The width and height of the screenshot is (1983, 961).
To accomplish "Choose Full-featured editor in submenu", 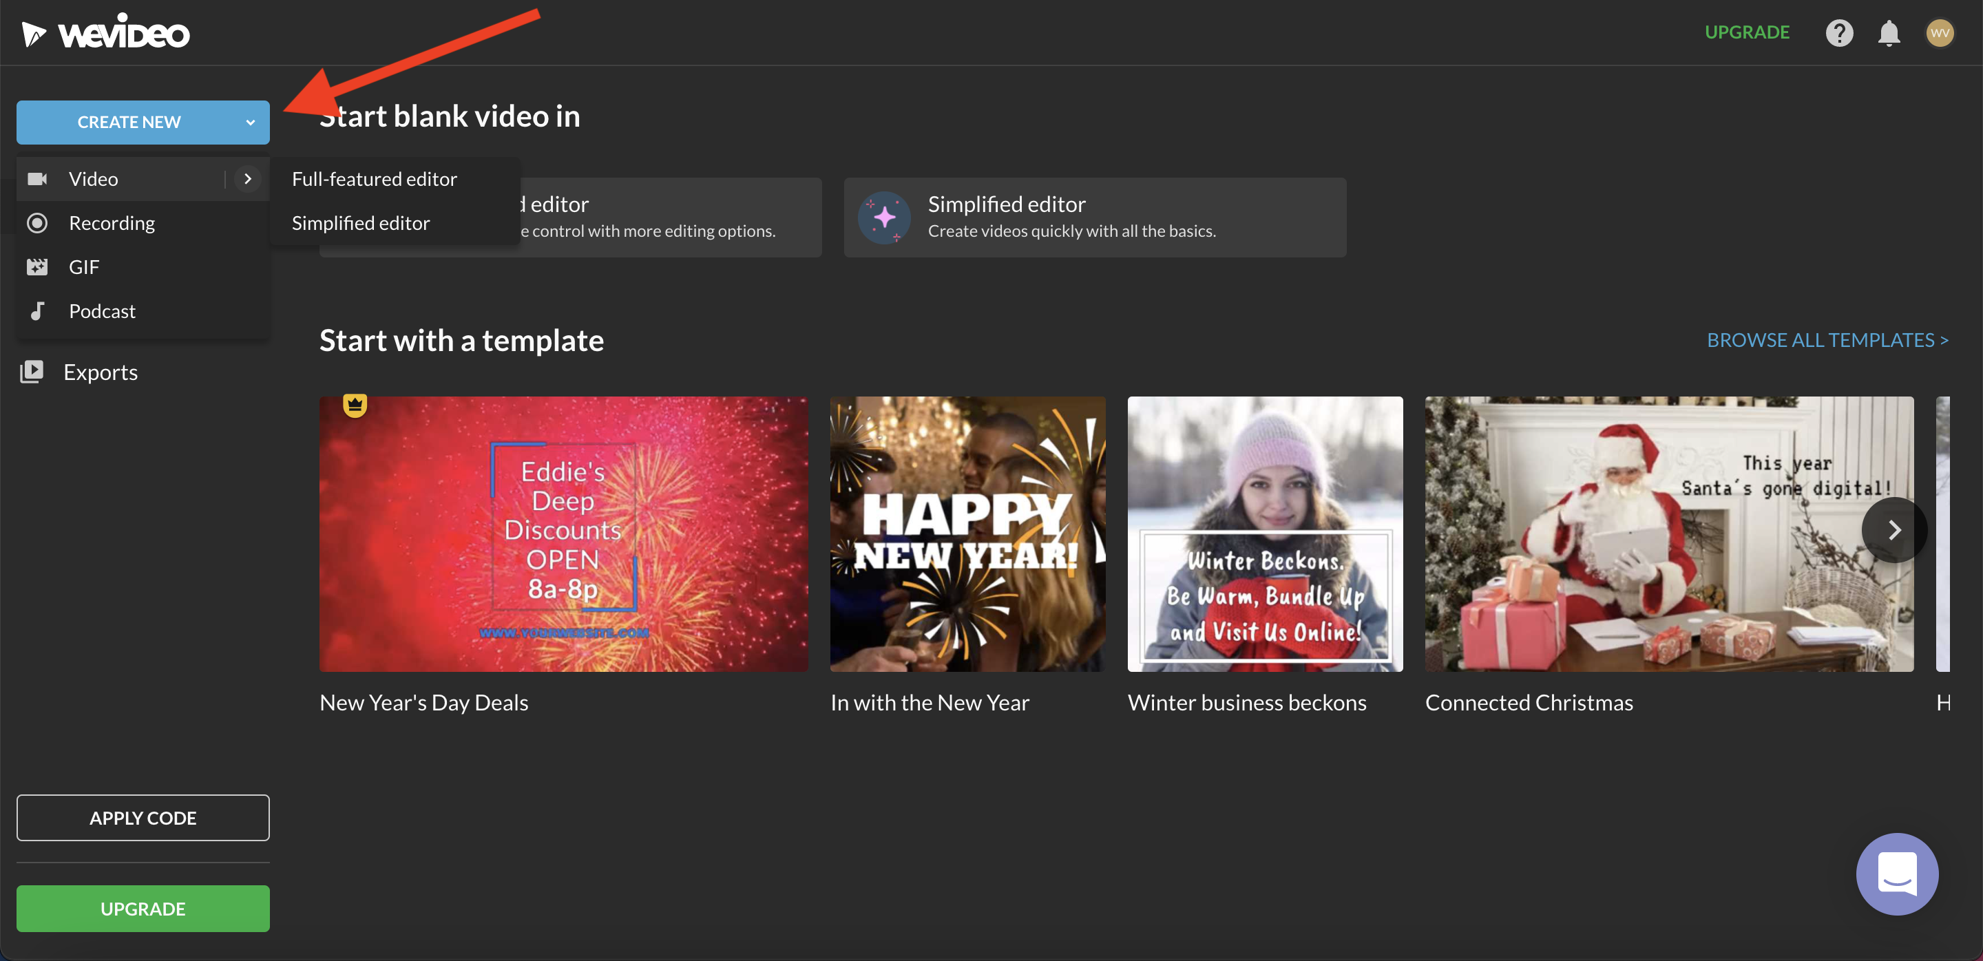I will (395, 178).
